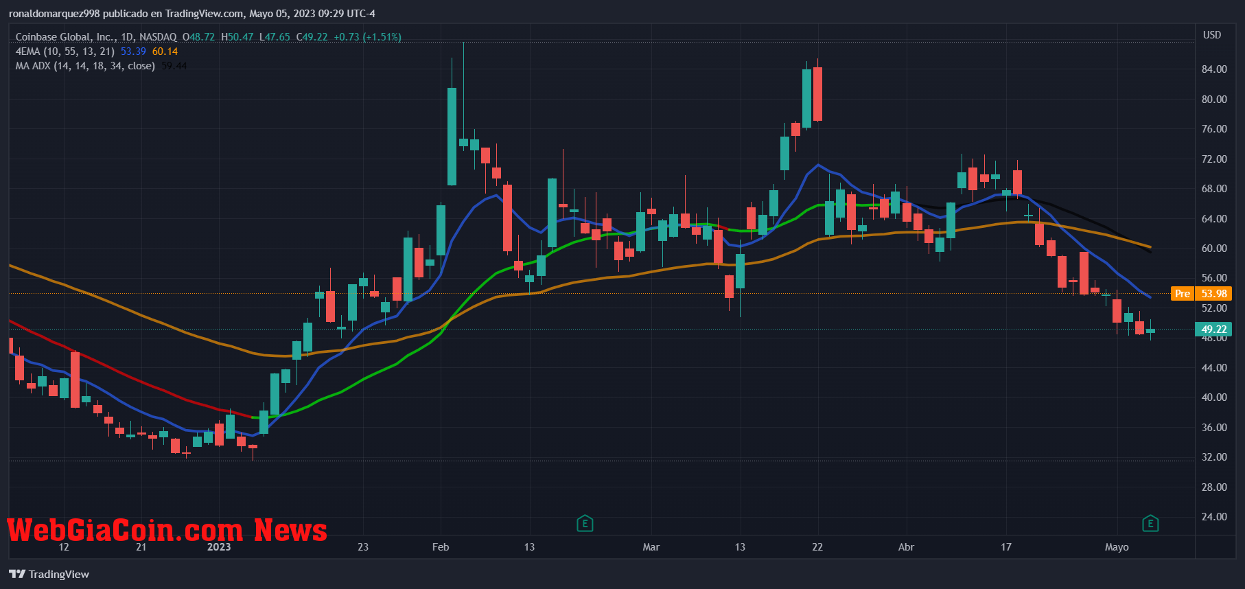Screen dimensions: 1245x589
Task: Click the Mayo label on the time axis
Action: pyautogui.click(x=1117, y=547)
